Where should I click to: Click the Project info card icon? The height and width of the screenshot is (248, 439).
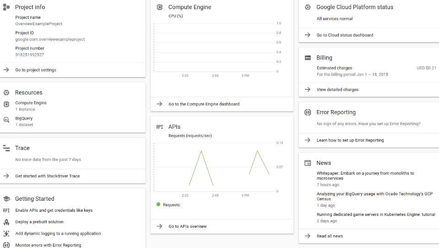(x=6, y=7)
